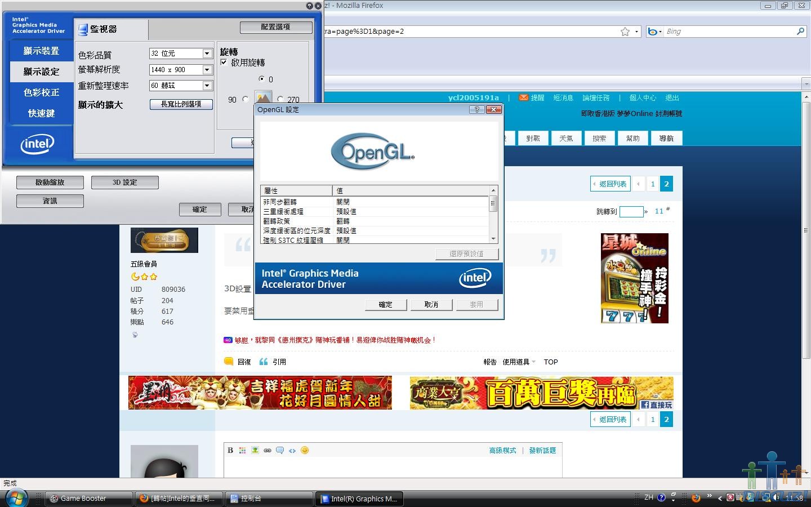Select the 0 degree rotation radio button
Viewport: 811px width, 507px height.
[261, 79]
